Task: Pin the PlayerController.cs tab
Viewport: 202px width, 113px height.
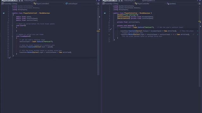Action: click(119, 1)
